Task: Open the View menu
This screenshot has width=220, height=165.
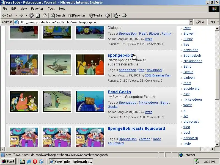Action: [x=24, y=9]
